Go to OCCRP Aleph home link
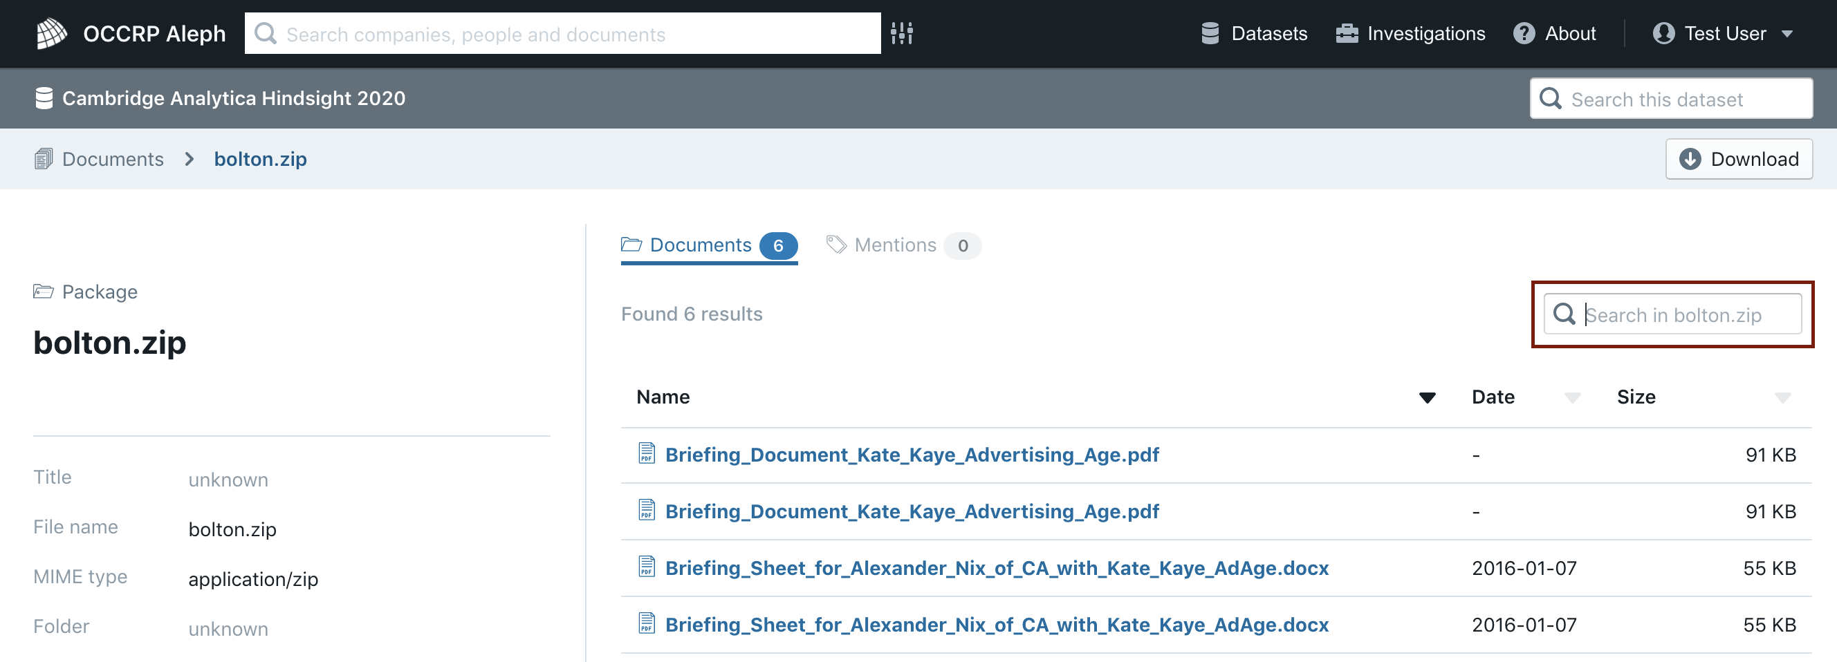This screenshot has height=662, width=1837. click(131, 33)
